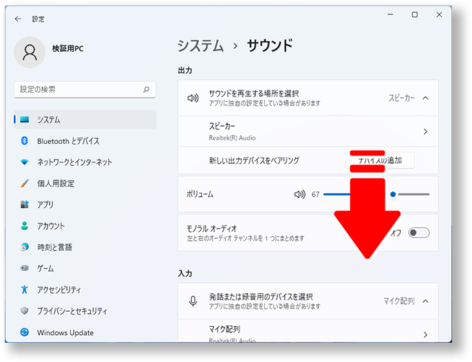The width and height of the screenshot is (472, 362).
Task: Close the Settings window
Action: (x=439, y=14)
